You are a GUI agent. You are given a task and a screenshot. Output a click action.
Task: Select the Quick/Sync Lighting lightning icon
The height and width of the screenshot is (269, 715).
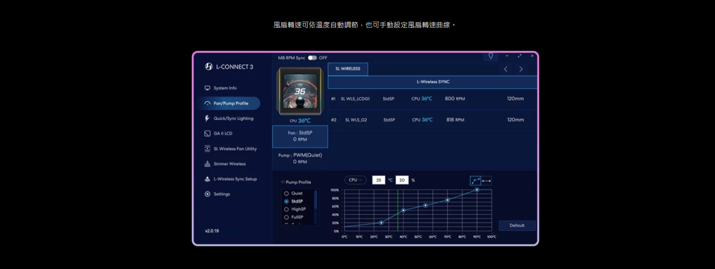click(x=207, y=118)
